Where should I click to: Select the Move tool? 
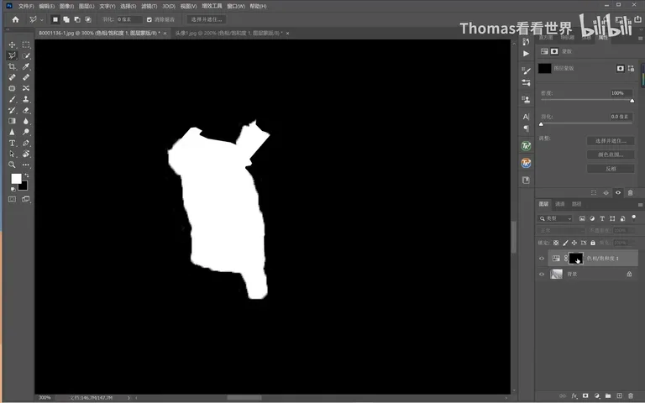pos(12,44)
